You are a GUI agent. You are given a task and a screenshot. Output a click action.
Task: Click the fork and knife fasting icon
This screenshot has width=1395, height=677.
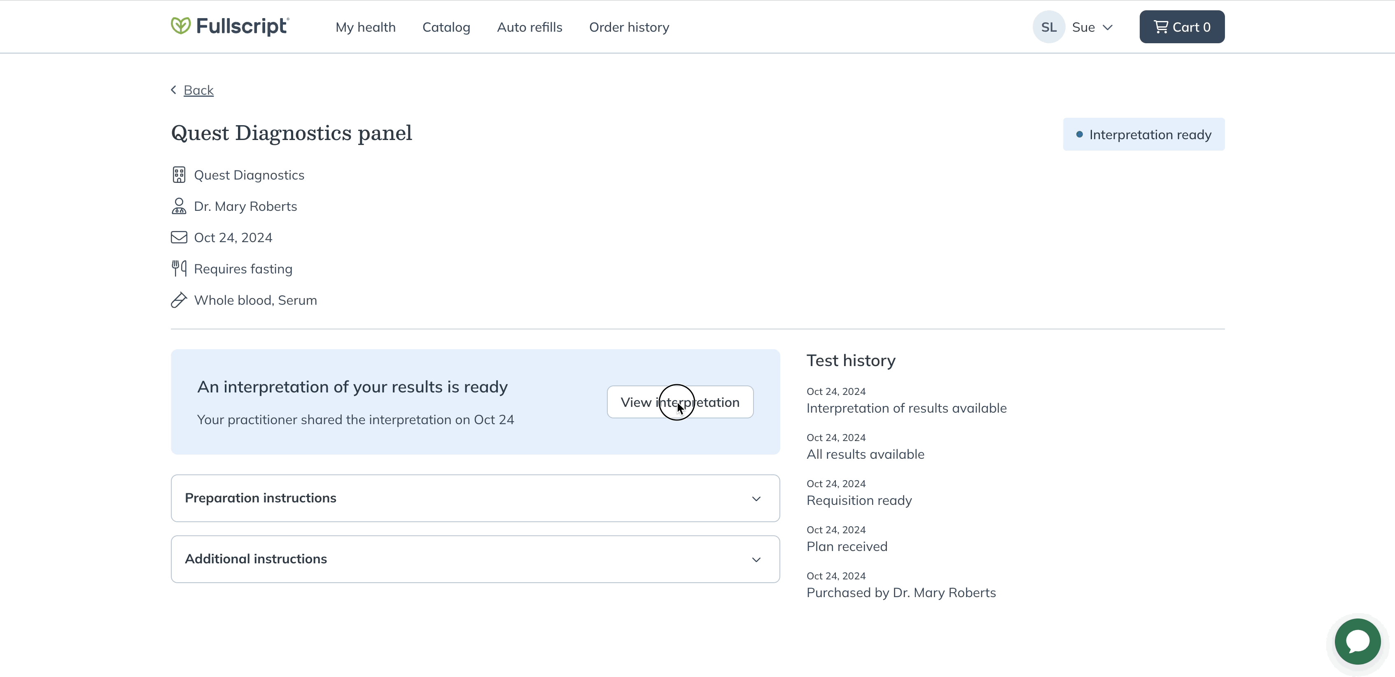(x=179, y=268)
